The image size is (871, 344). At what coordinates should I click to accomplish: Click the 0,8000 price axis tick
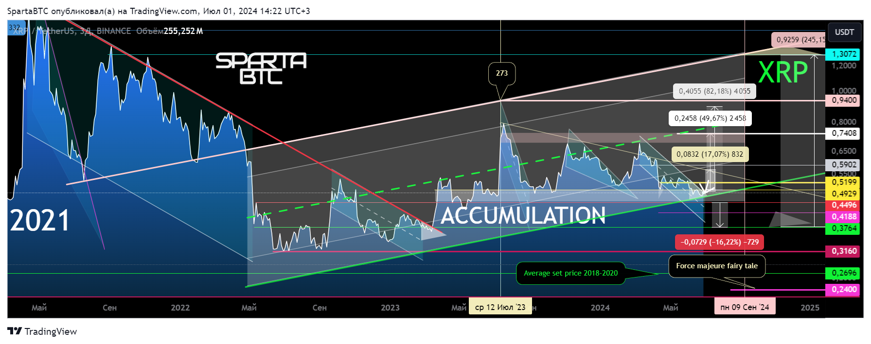(x=844, y=122)
